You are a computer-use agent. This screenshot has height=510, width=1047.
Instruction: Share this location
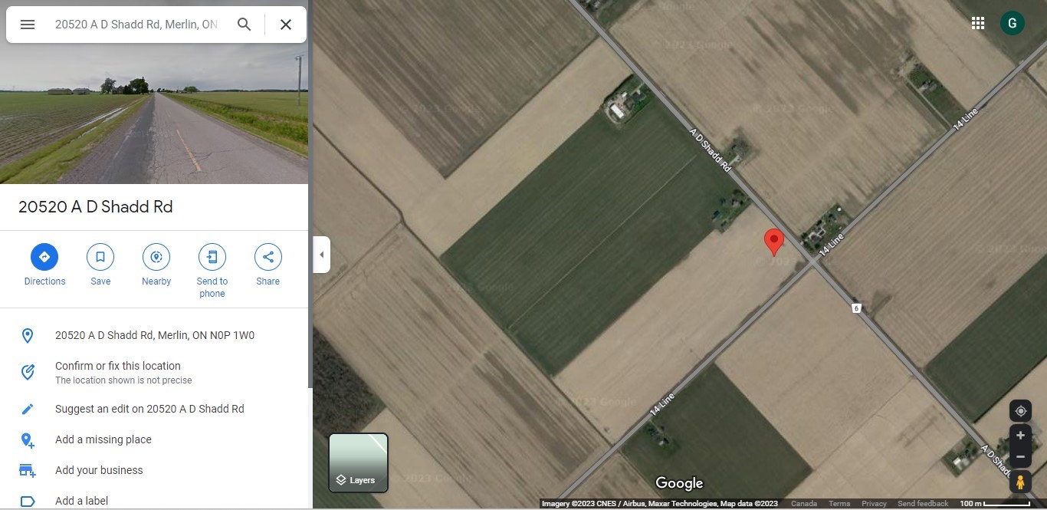pyautogui.click(x=268, y=265)
